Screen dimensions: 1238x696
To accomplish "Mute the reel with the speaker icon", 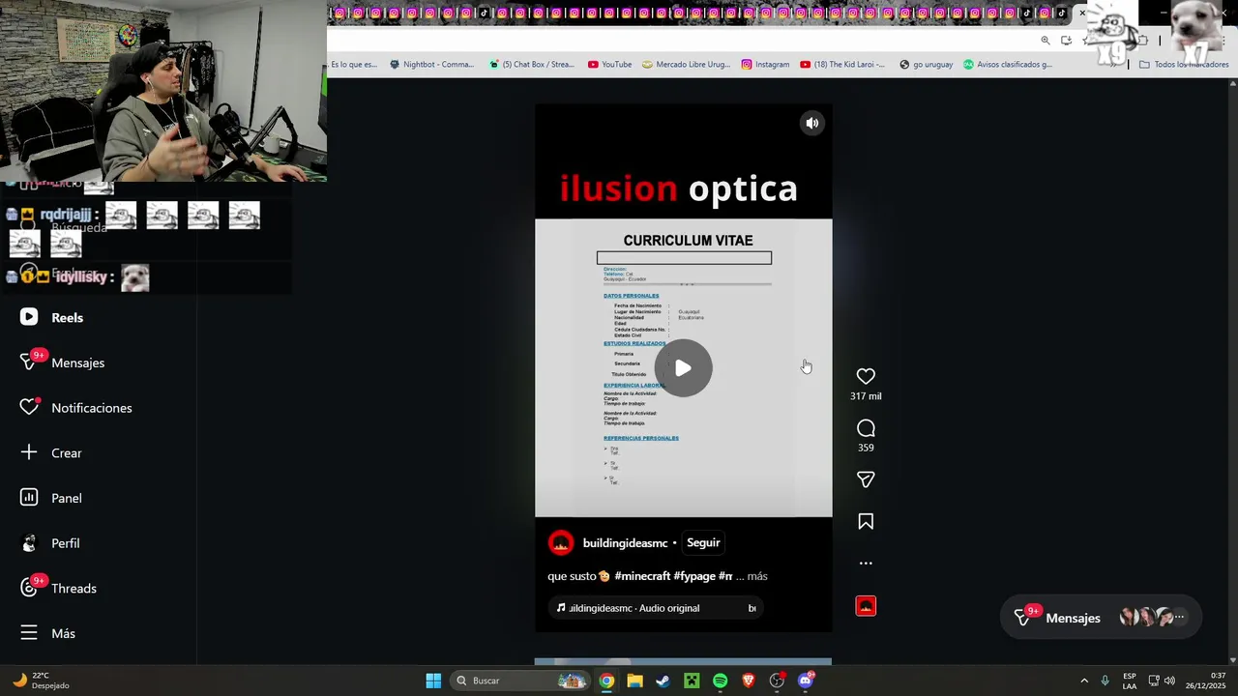I will [x=812, y=123].
